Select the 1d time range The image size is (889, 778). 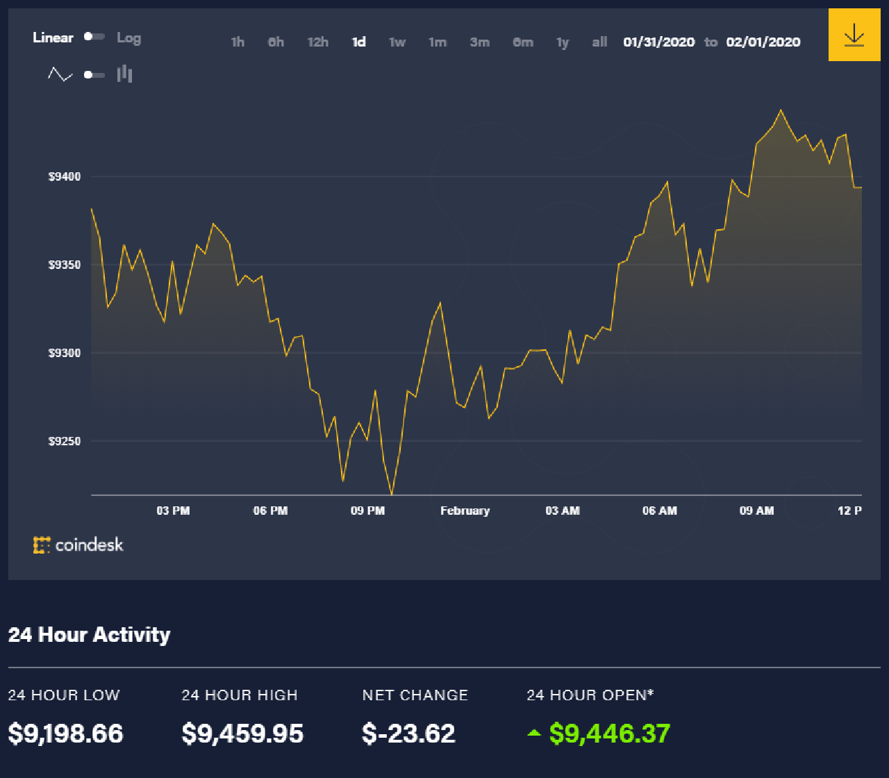pos(358,42)
